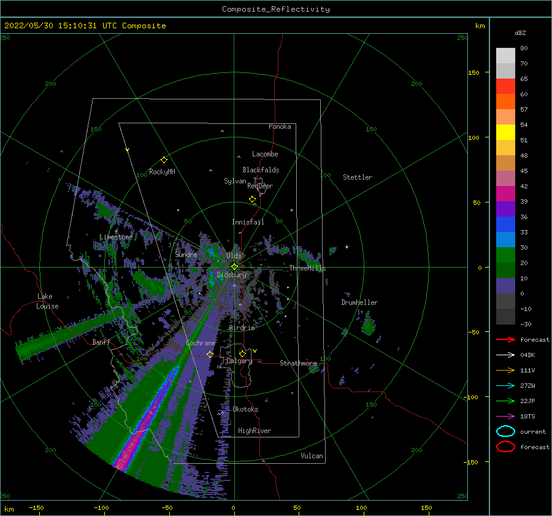Click the yellow diamond marker below RedDeer

click(x=253, y=199)
